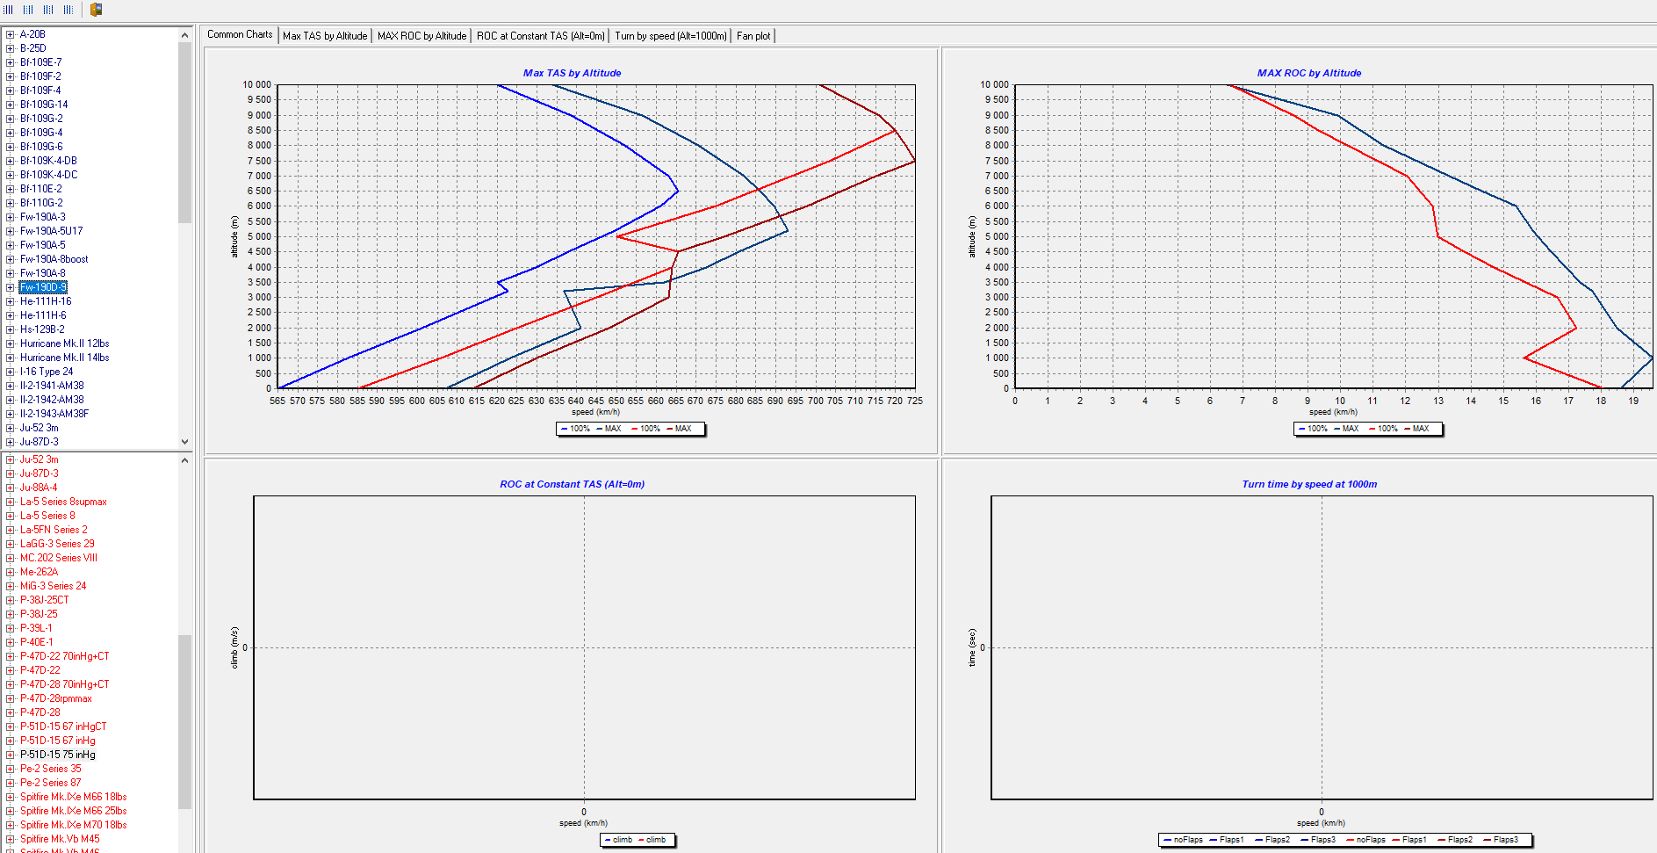Screen dimensions: 1657x853
Task: Select P-51D-15 67 inHgCT aircraft
Action: click(63, 726)
